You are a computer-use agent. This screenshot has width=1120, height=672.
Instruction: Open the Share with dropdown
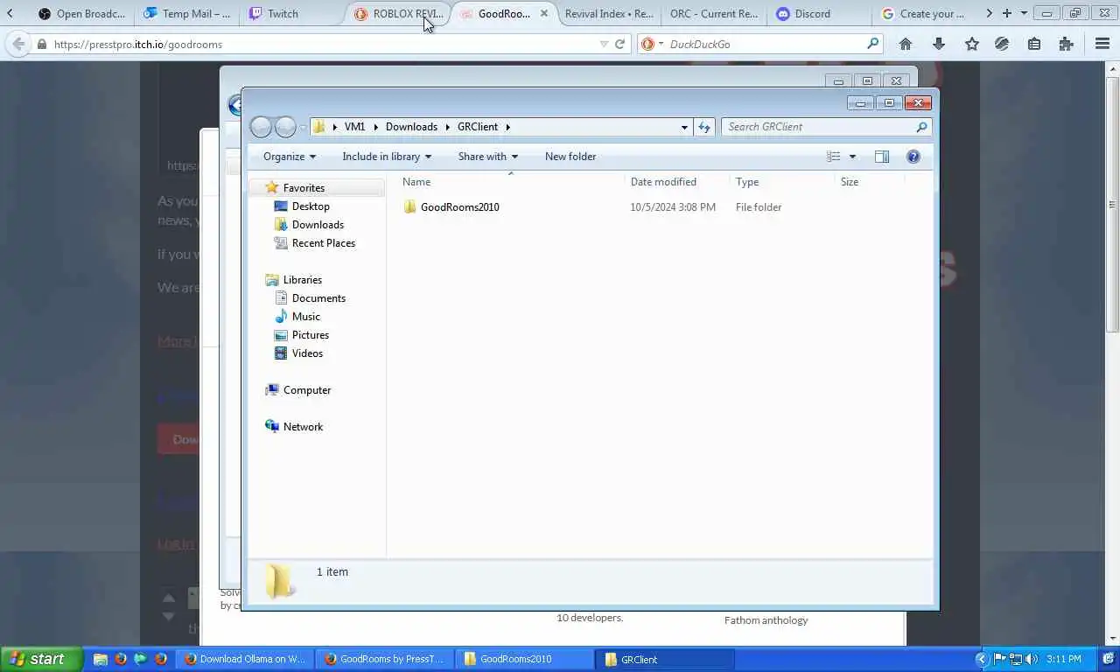click(x=488, y=157)
